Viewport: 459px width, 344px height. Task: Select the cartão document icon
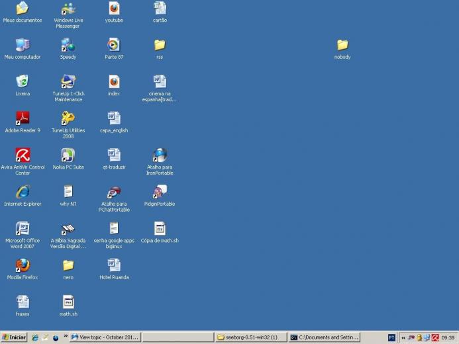click(x=160, y=8)
